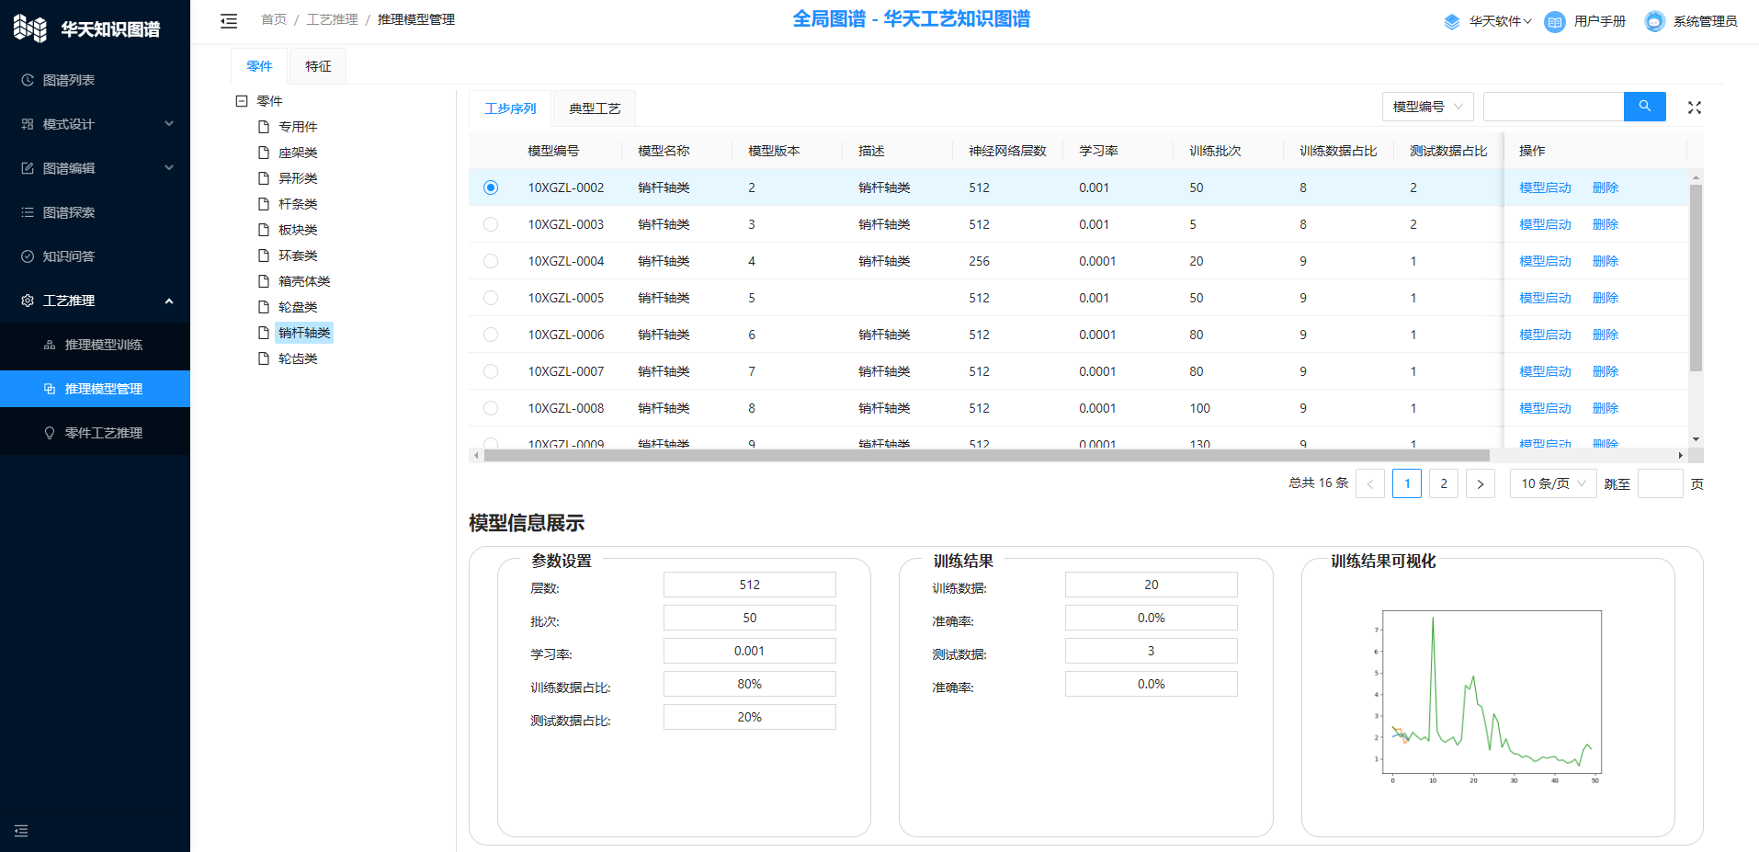Click the 华天知识图谱 logo icon
This screenshot has width=1759, height=852.
pos(29,28)
